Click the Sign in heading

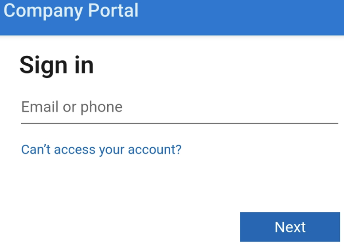point(57,65)
